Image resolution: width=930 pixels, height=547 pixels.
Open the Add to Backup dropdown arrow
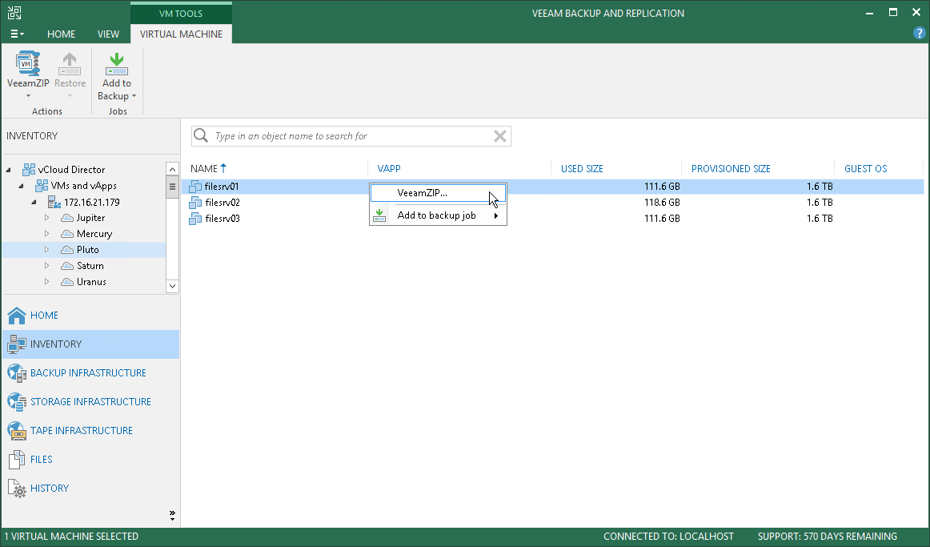134,96
